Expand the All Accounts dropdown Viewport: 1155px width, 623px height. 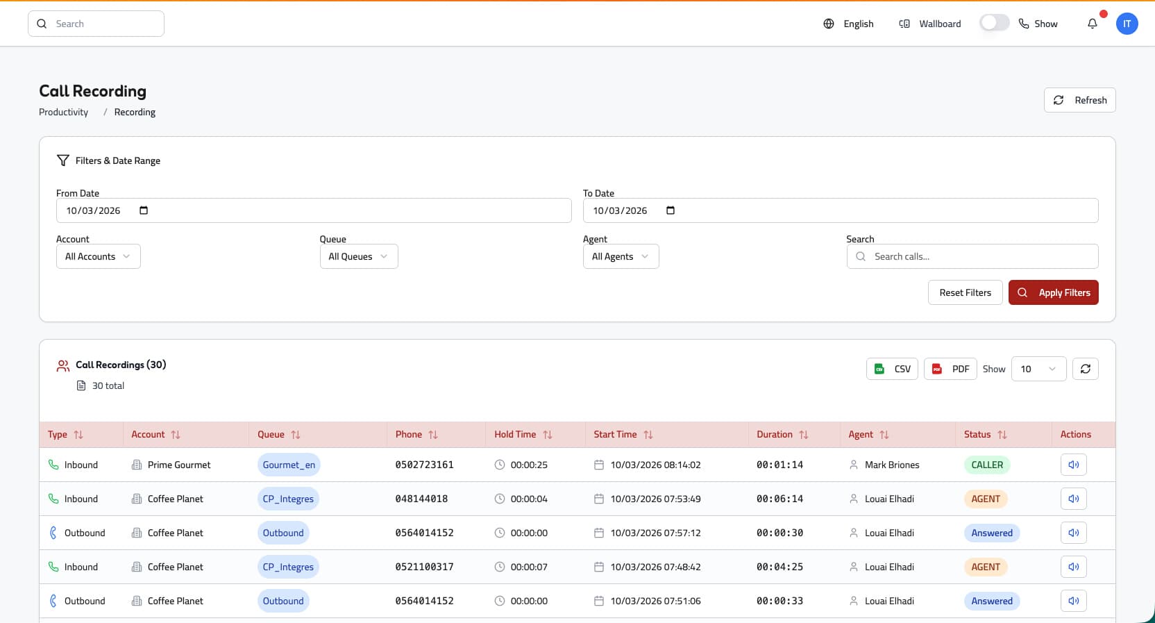pyautogui.click(x=98, y=256)
